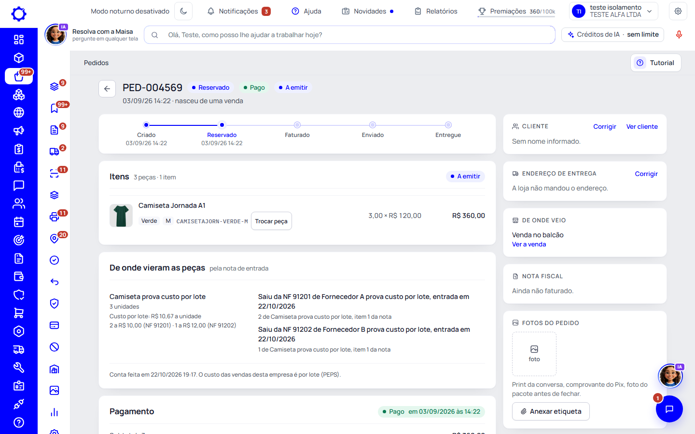Screen dimensions: 695x434
Task: Open the image gallery icon in submenu
Action: [x=55, y=390]
